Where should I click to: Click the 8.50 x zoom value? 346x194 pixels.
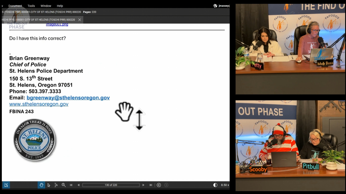click(225, 185)
